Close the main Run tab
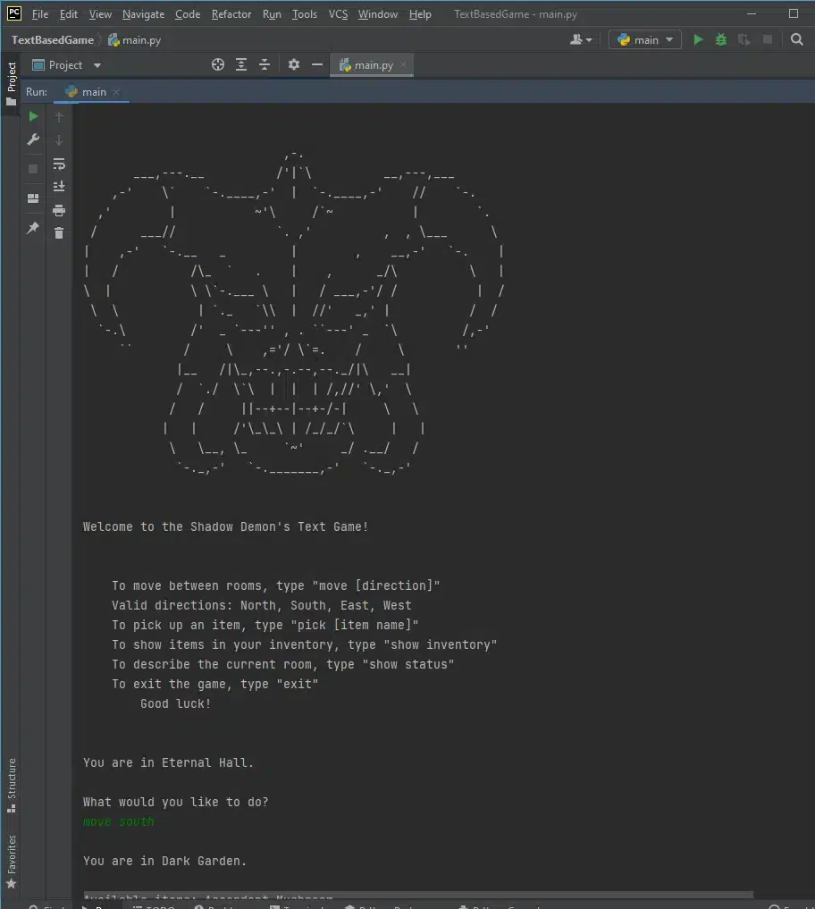The width and height of the screenshot is (815, 909). click(116, 92)
